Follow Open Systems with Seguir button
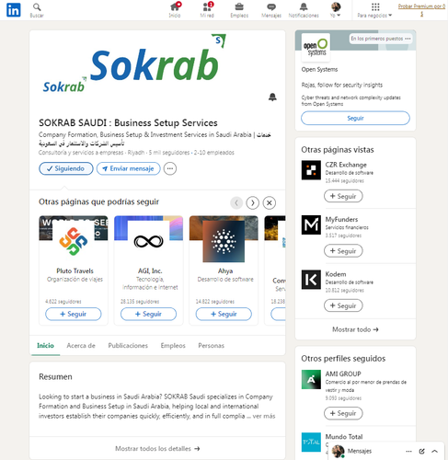This screenshot has width=448, height=460. 355,118
